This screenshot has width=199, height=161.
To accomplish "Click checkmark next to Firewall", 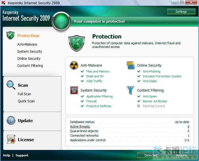I will (82, 101).
